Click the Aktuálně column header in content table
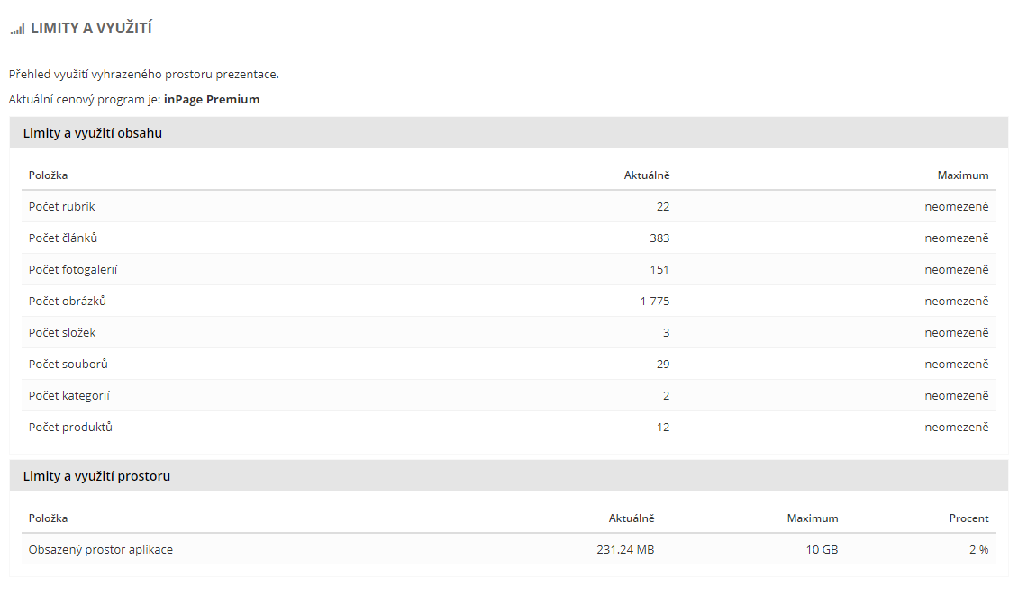This screenshot has width=1018, height=603. 647,175
